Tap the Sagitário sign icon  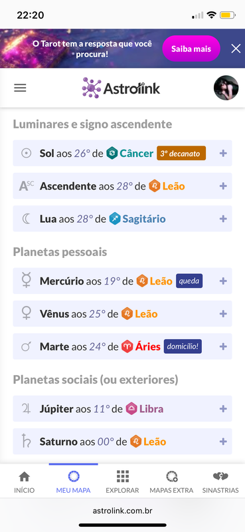click(115, 219)
